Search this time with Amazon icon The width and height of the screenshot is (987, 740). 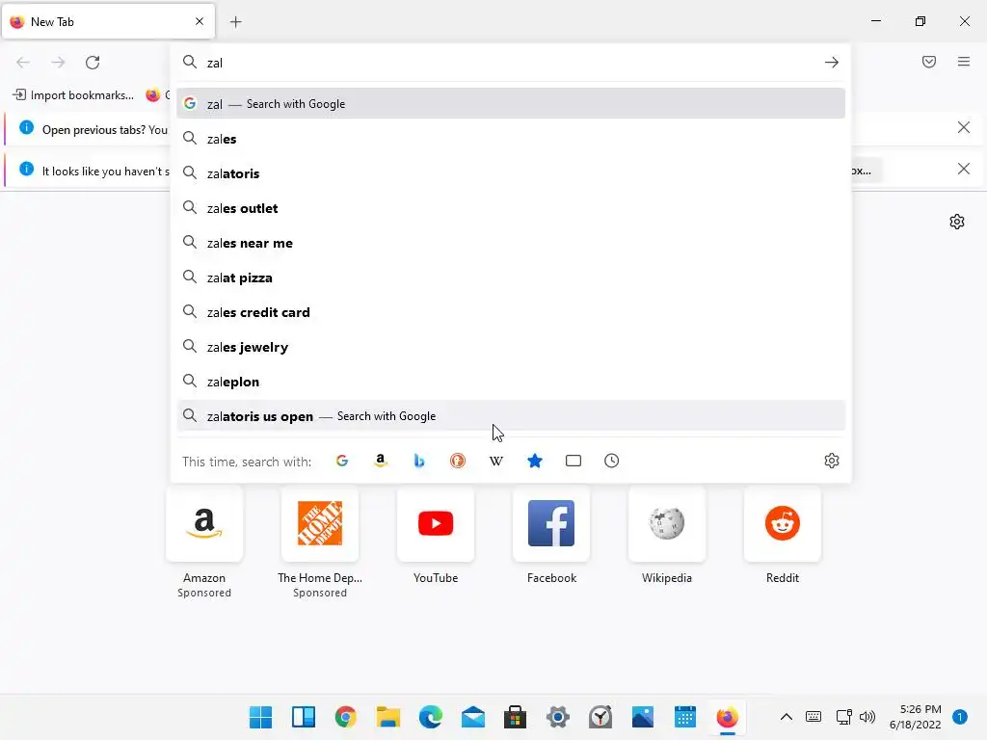[x=380, y=461]
